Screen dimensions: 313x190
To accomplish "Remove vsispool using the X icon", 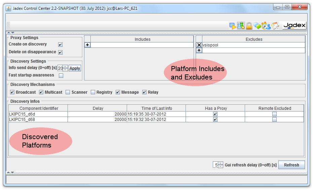I will (199, 45).
